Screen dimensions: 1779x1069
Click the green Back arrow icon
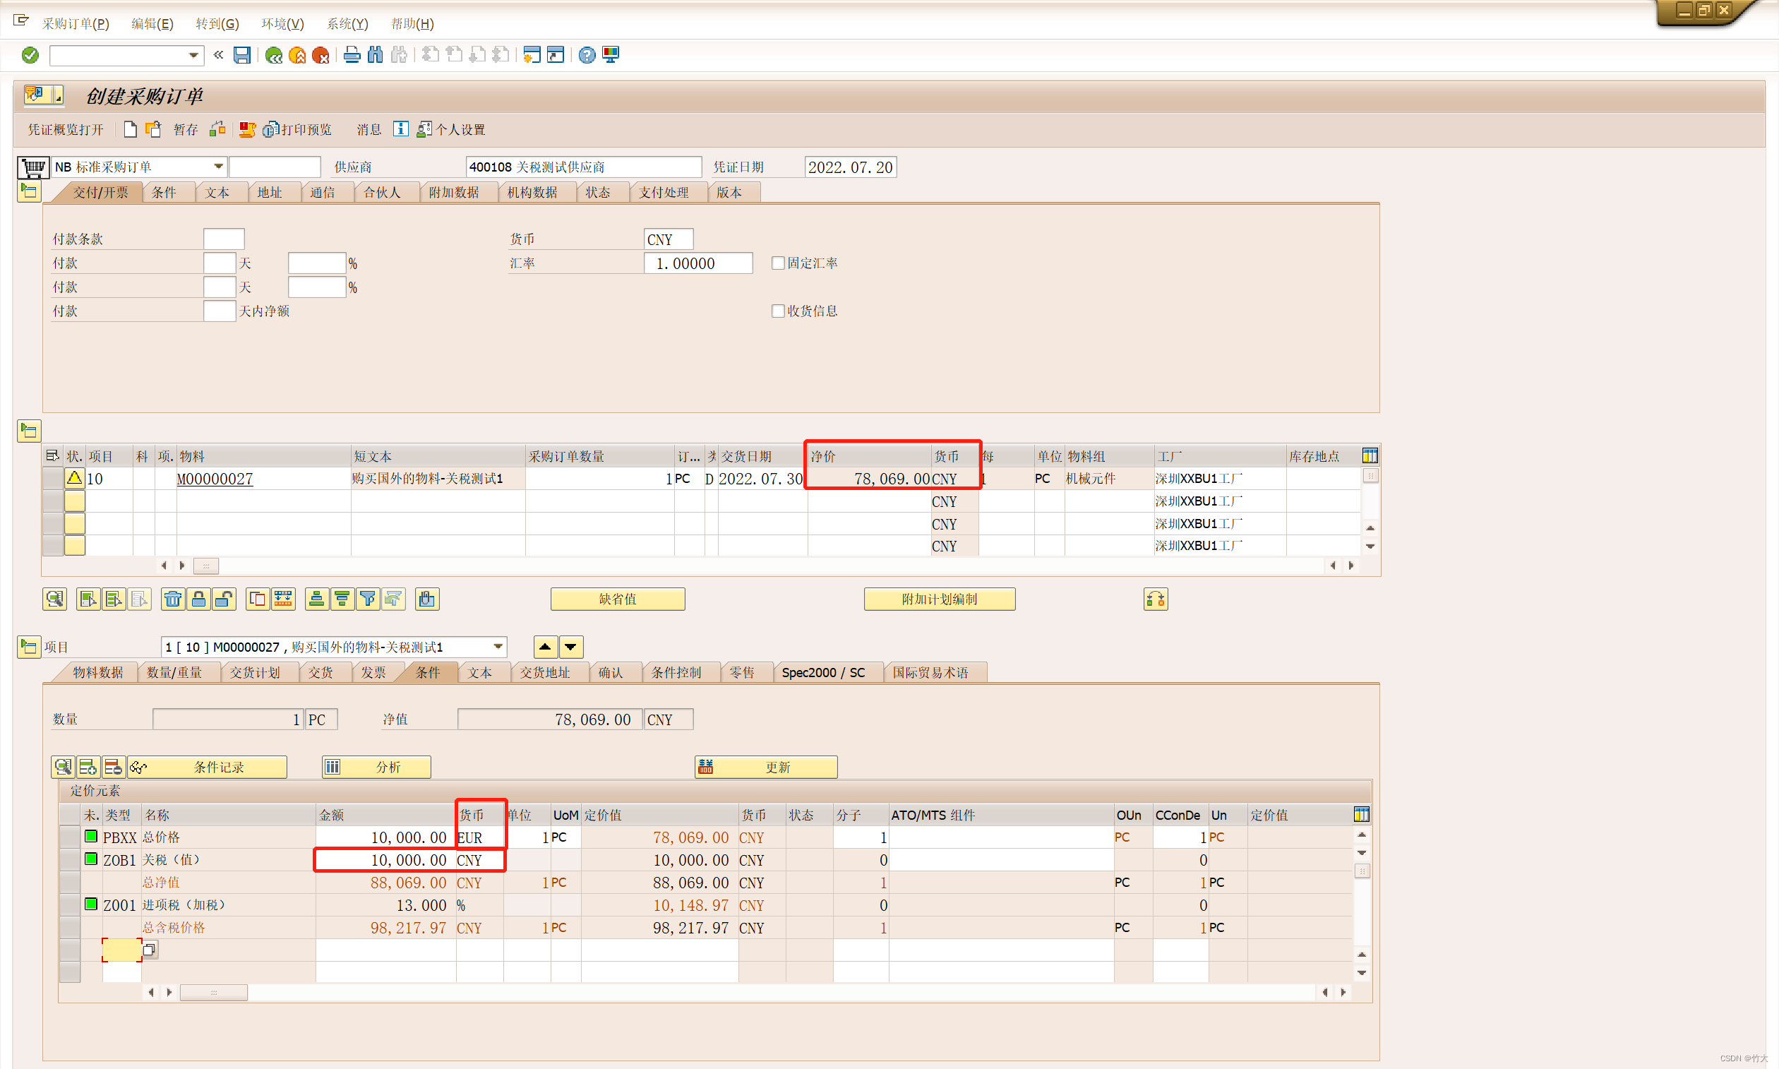coord(274,55)
